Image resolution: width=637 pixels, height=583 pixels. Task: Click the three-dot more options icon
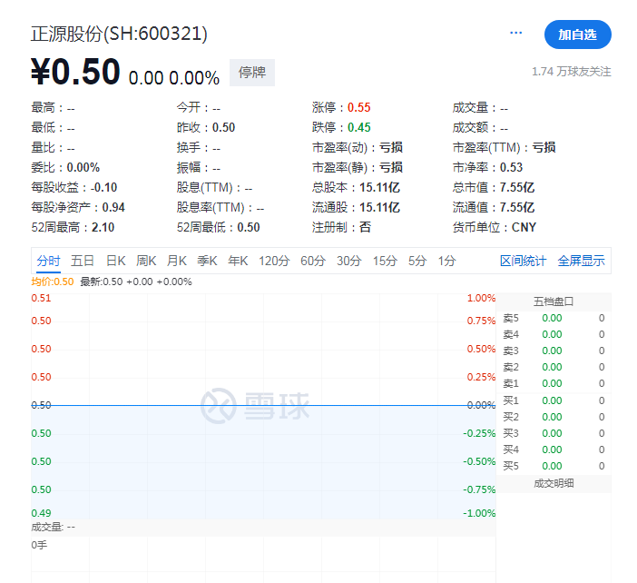(x=516, y=33)
